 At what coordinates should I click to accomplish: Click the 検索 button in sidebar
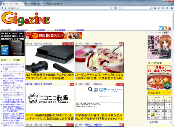click(165, 33)
